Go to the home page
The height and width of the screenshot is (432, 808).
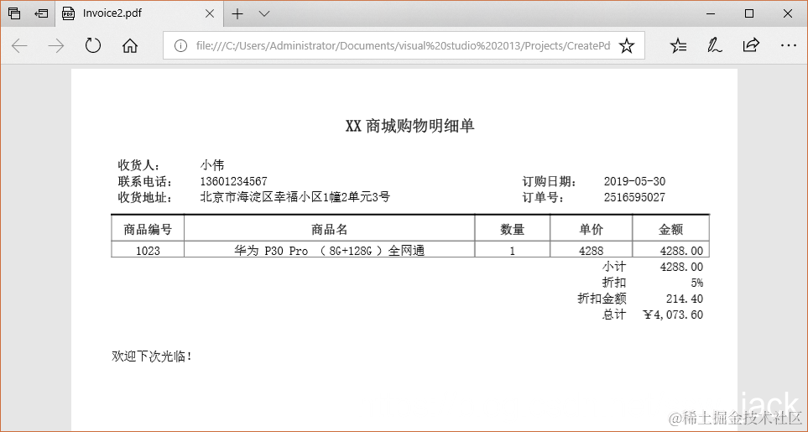point(130,46)
